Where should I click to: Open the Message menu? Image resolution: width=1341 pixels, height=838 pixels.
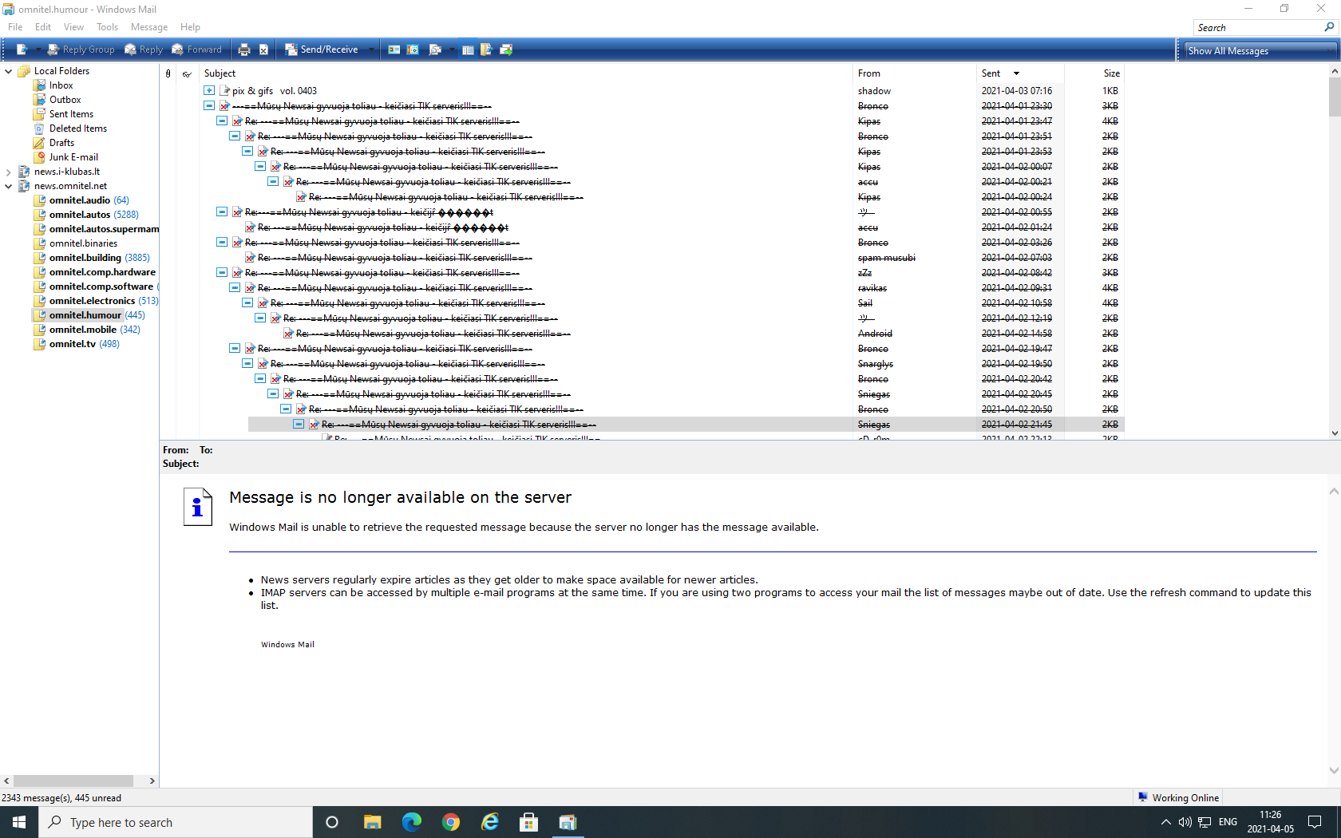tap(148, 27)
